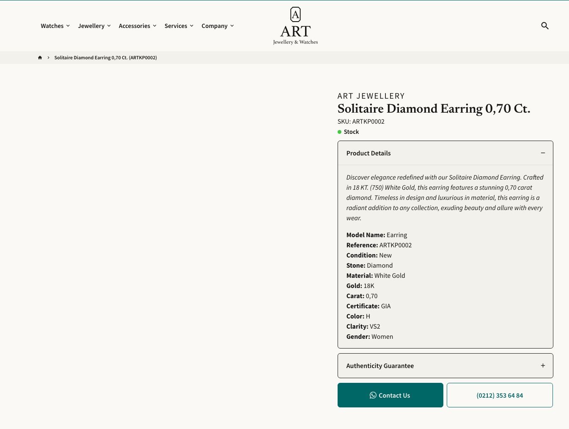Expand Authenticity Guarantee with plus icon
This screenshot has height=429, width=569.
click(x=543, y=365)
